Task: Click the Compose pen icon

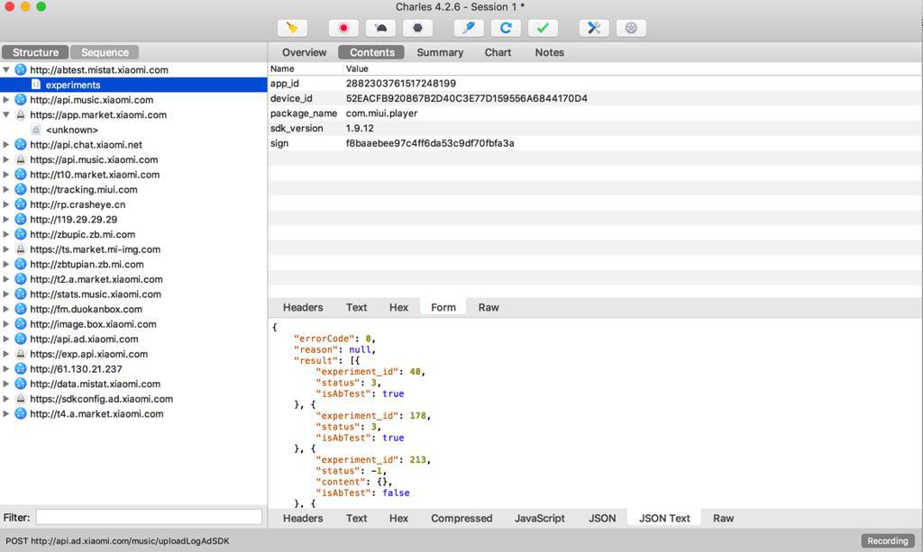Action: coord(468,28)
